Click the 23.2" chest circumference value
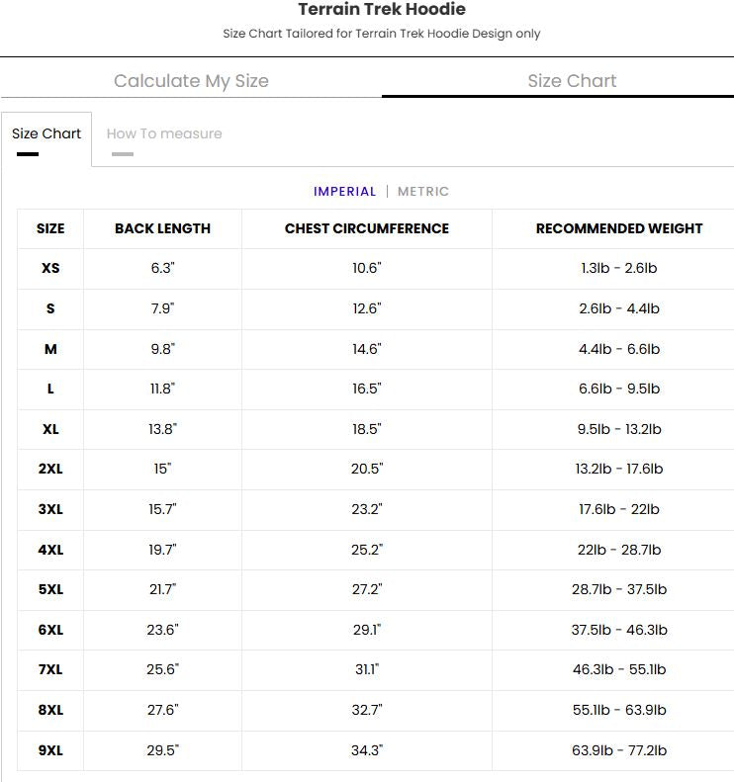The image size is (734, 782). pyautogui.click(x=367, y=509)
